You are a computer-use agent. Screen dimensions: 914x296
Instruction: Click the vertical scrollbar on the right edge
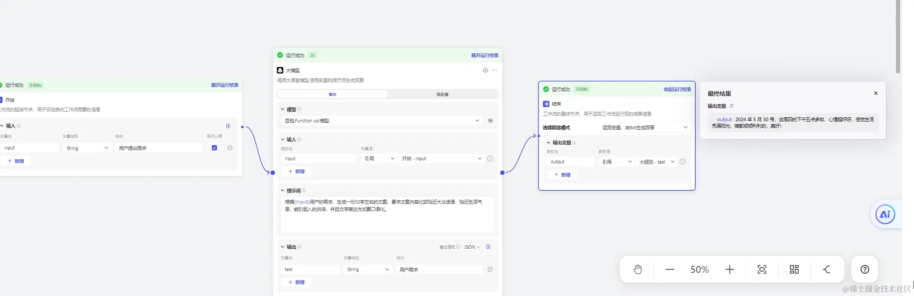point(898,37)
